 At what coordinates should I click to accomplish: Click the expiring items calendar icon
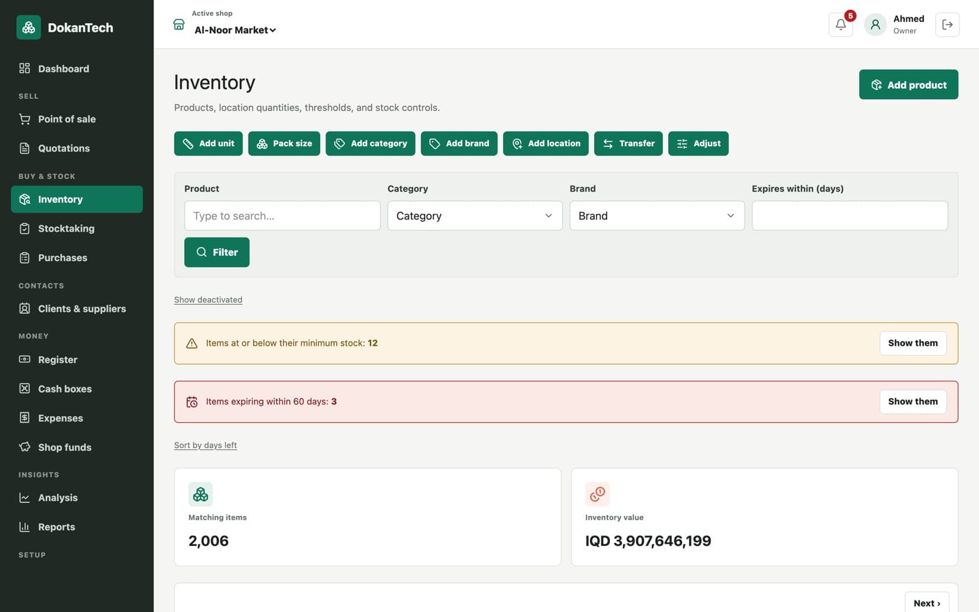(192, 402)
